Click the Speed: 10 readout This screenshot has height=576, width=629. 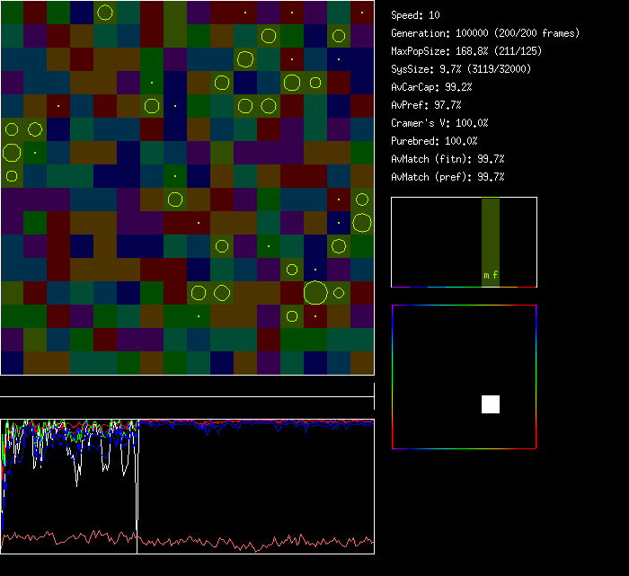point(416,15)
